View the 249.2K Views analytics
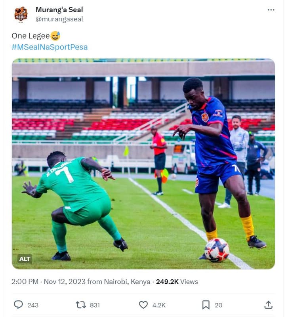Screen dimensions: 288x317 pyautogui.click(x=177, y=282)
